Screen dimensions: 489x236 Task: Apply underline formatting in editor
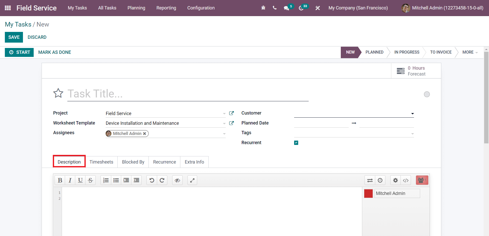(80, 180)
